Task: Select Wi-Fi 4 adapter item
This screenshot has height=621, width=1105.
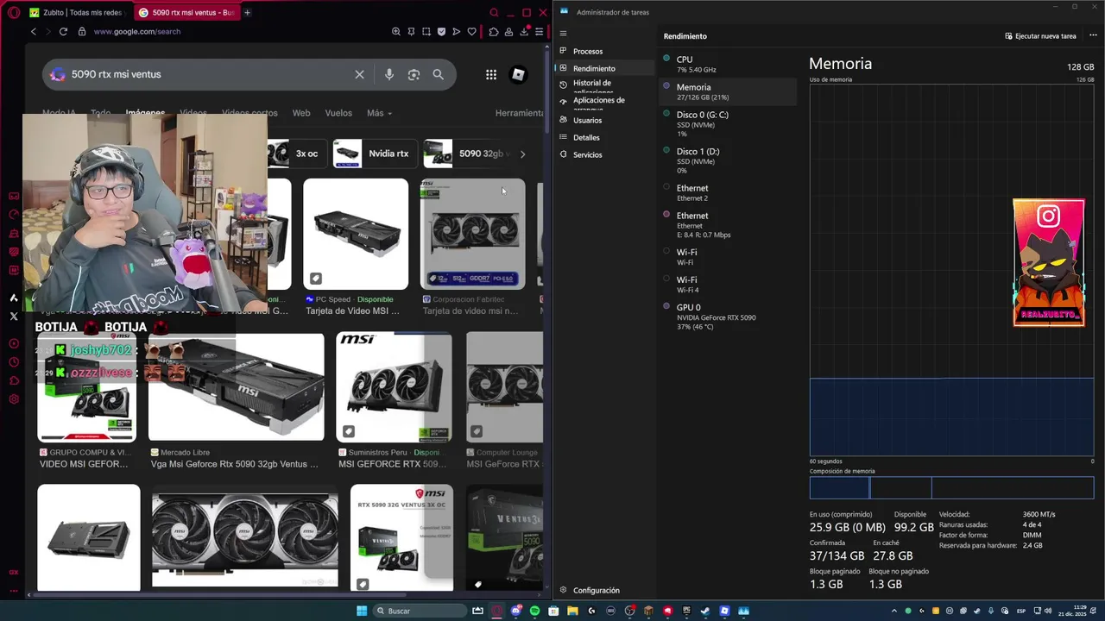Action: tap(728, 284)
